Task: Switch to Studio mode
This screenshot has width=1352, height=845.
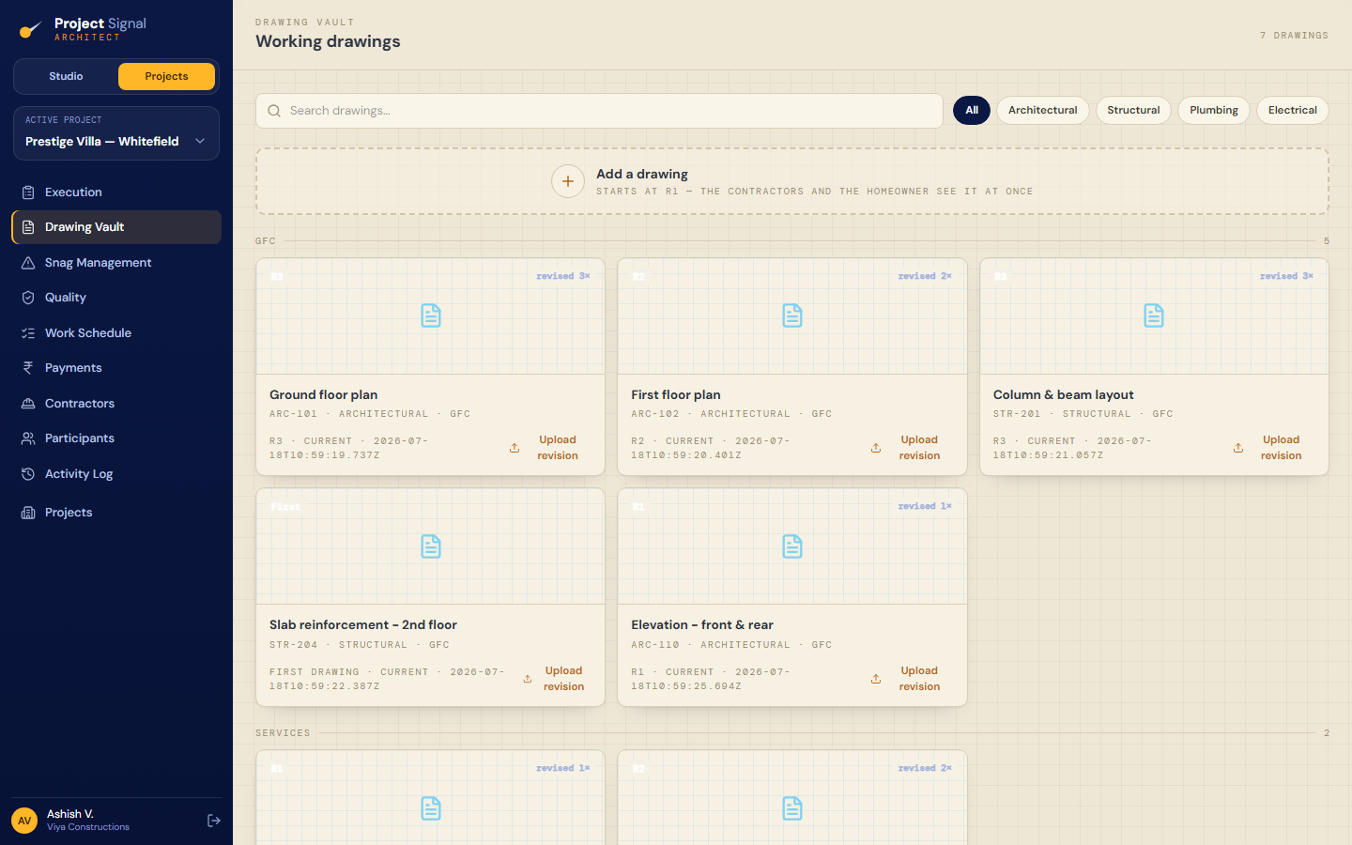Action: [x=66, y=77]
